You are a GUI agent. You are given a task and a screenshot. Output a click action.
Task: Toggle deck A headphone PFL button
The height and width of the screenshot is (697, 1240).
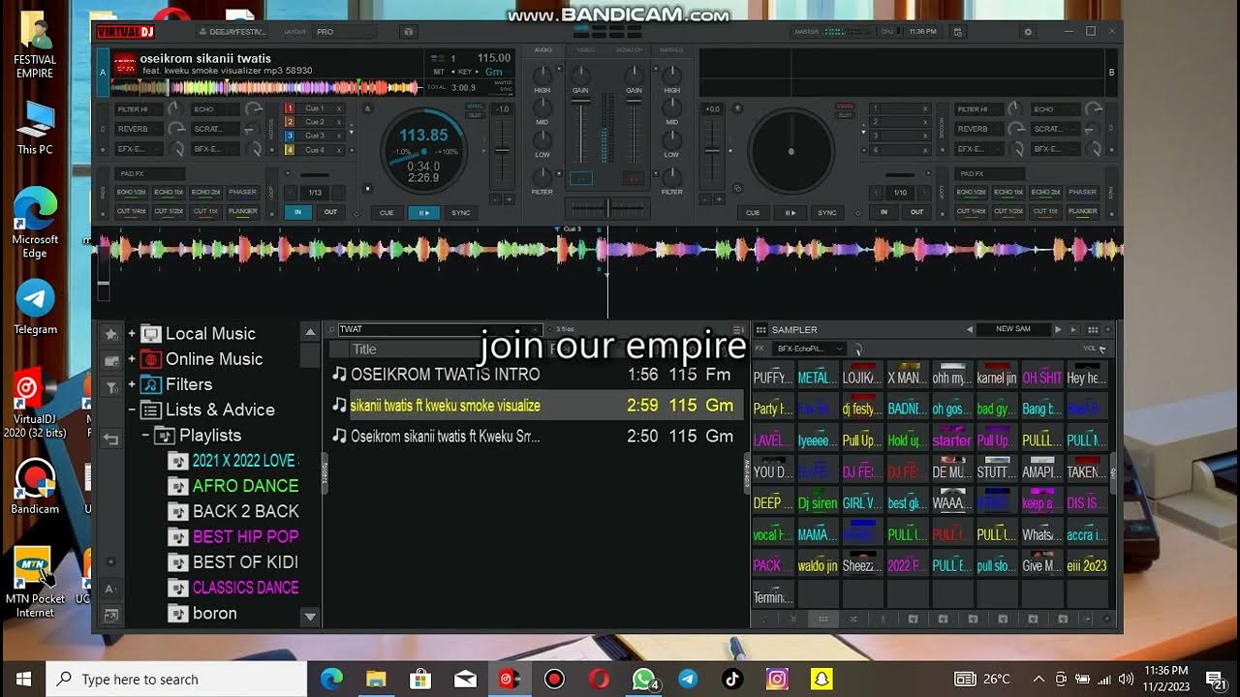[581, 178]
